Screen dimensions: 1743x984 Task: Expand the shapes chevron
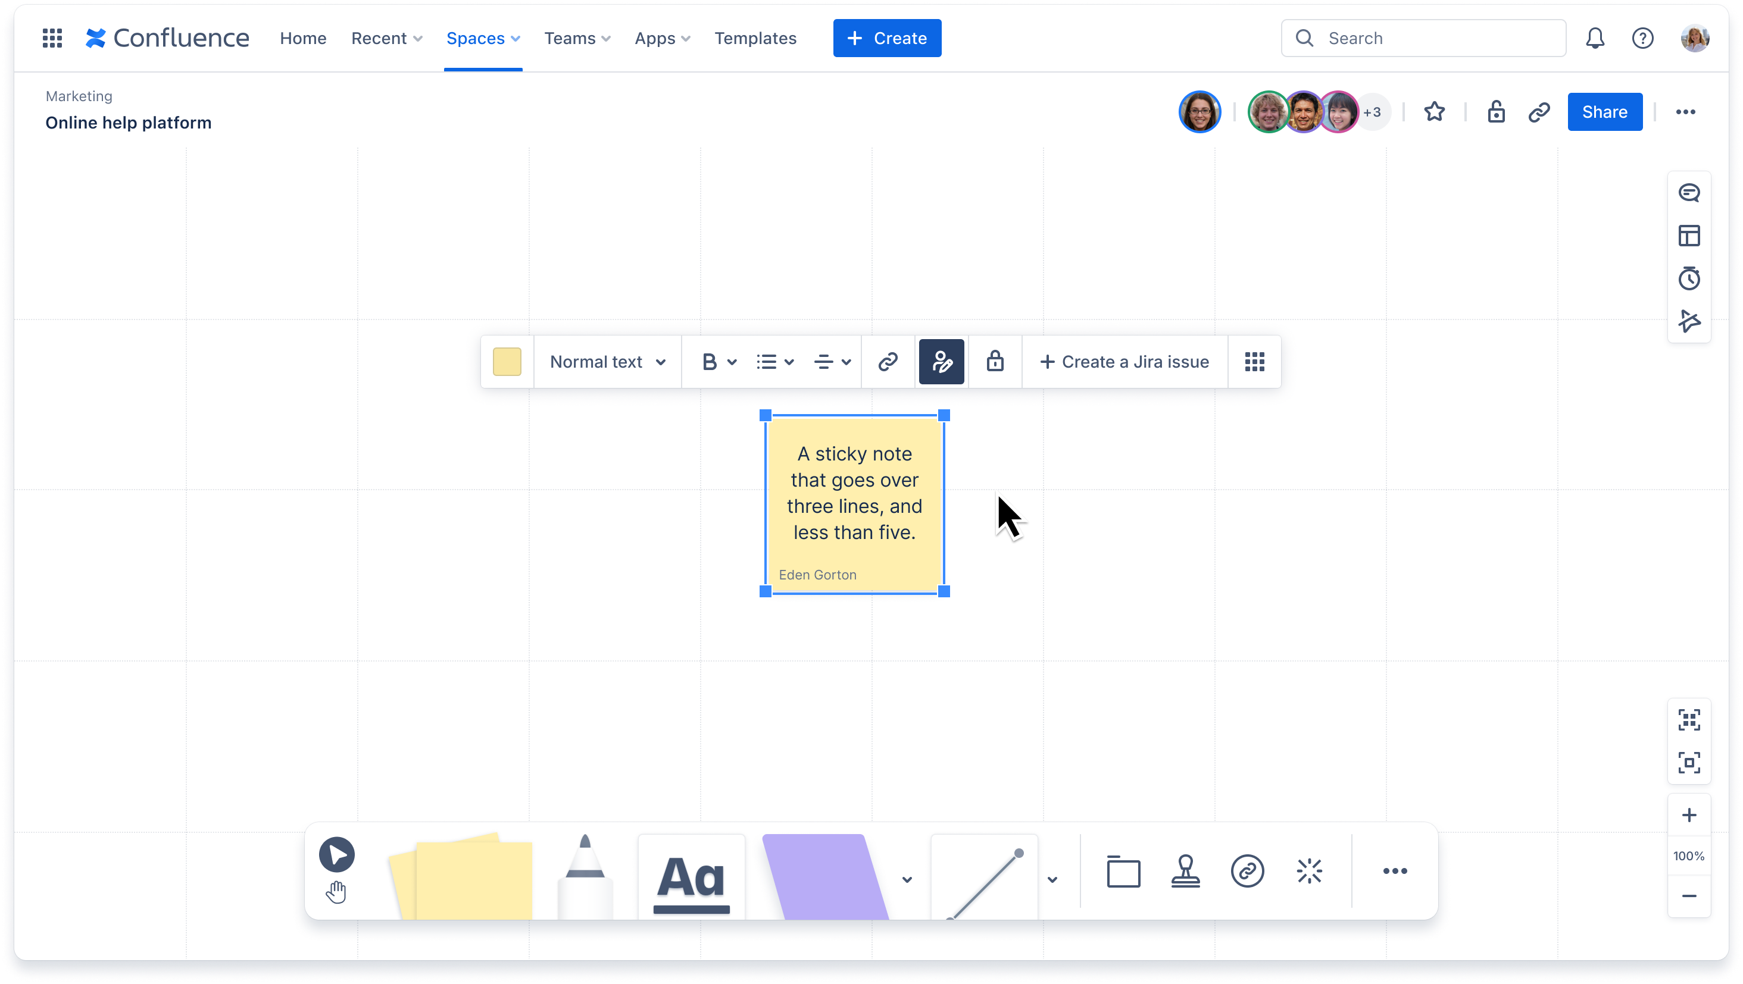[x=907, y=879]
